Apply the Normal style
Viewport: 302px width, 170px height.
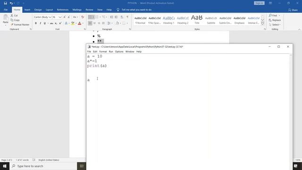coord(140,20)
